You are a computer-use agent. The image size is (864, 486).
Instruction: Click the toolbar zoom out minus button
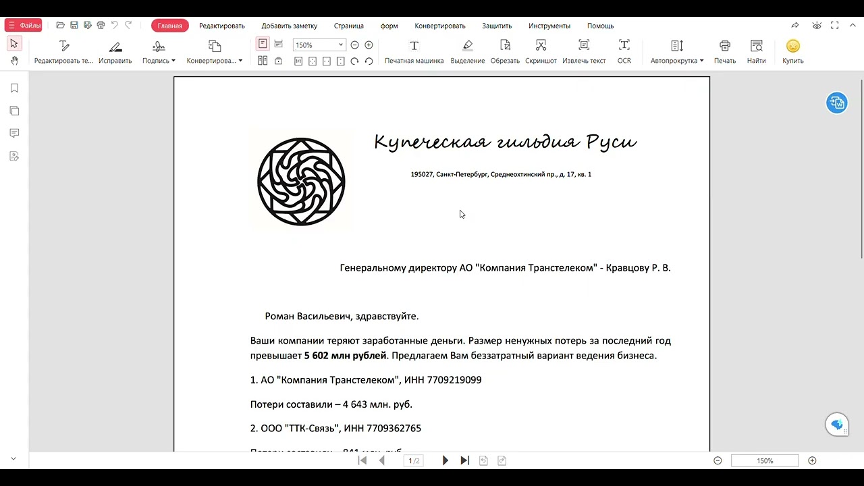pos(354,45)
